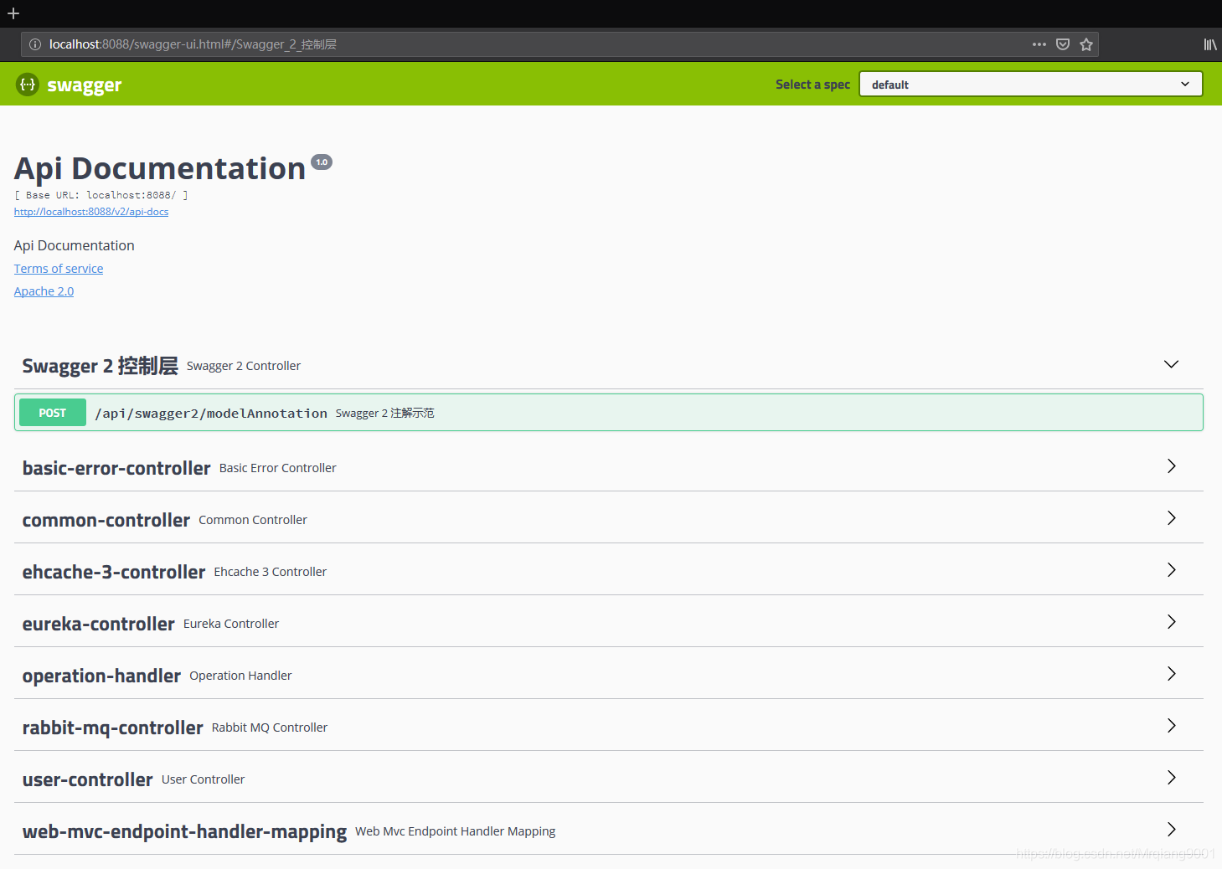
Task: Click the site information icon in address bar
Action: pyautogui.click(x=35, y=44)
